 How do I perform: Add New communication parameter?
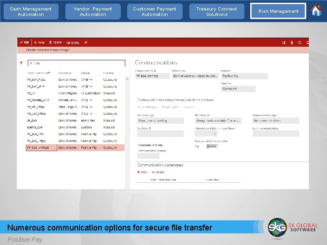point(142,172)
